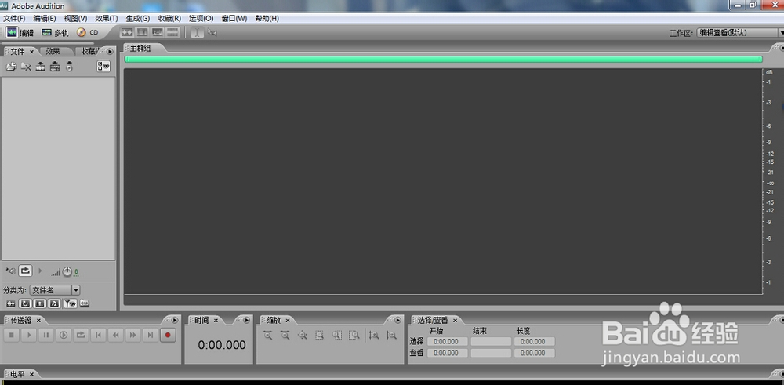The width and height of the screenshot is (784, 385).
Task: Open the 生成(G) menu
Action: pos(138,19)
